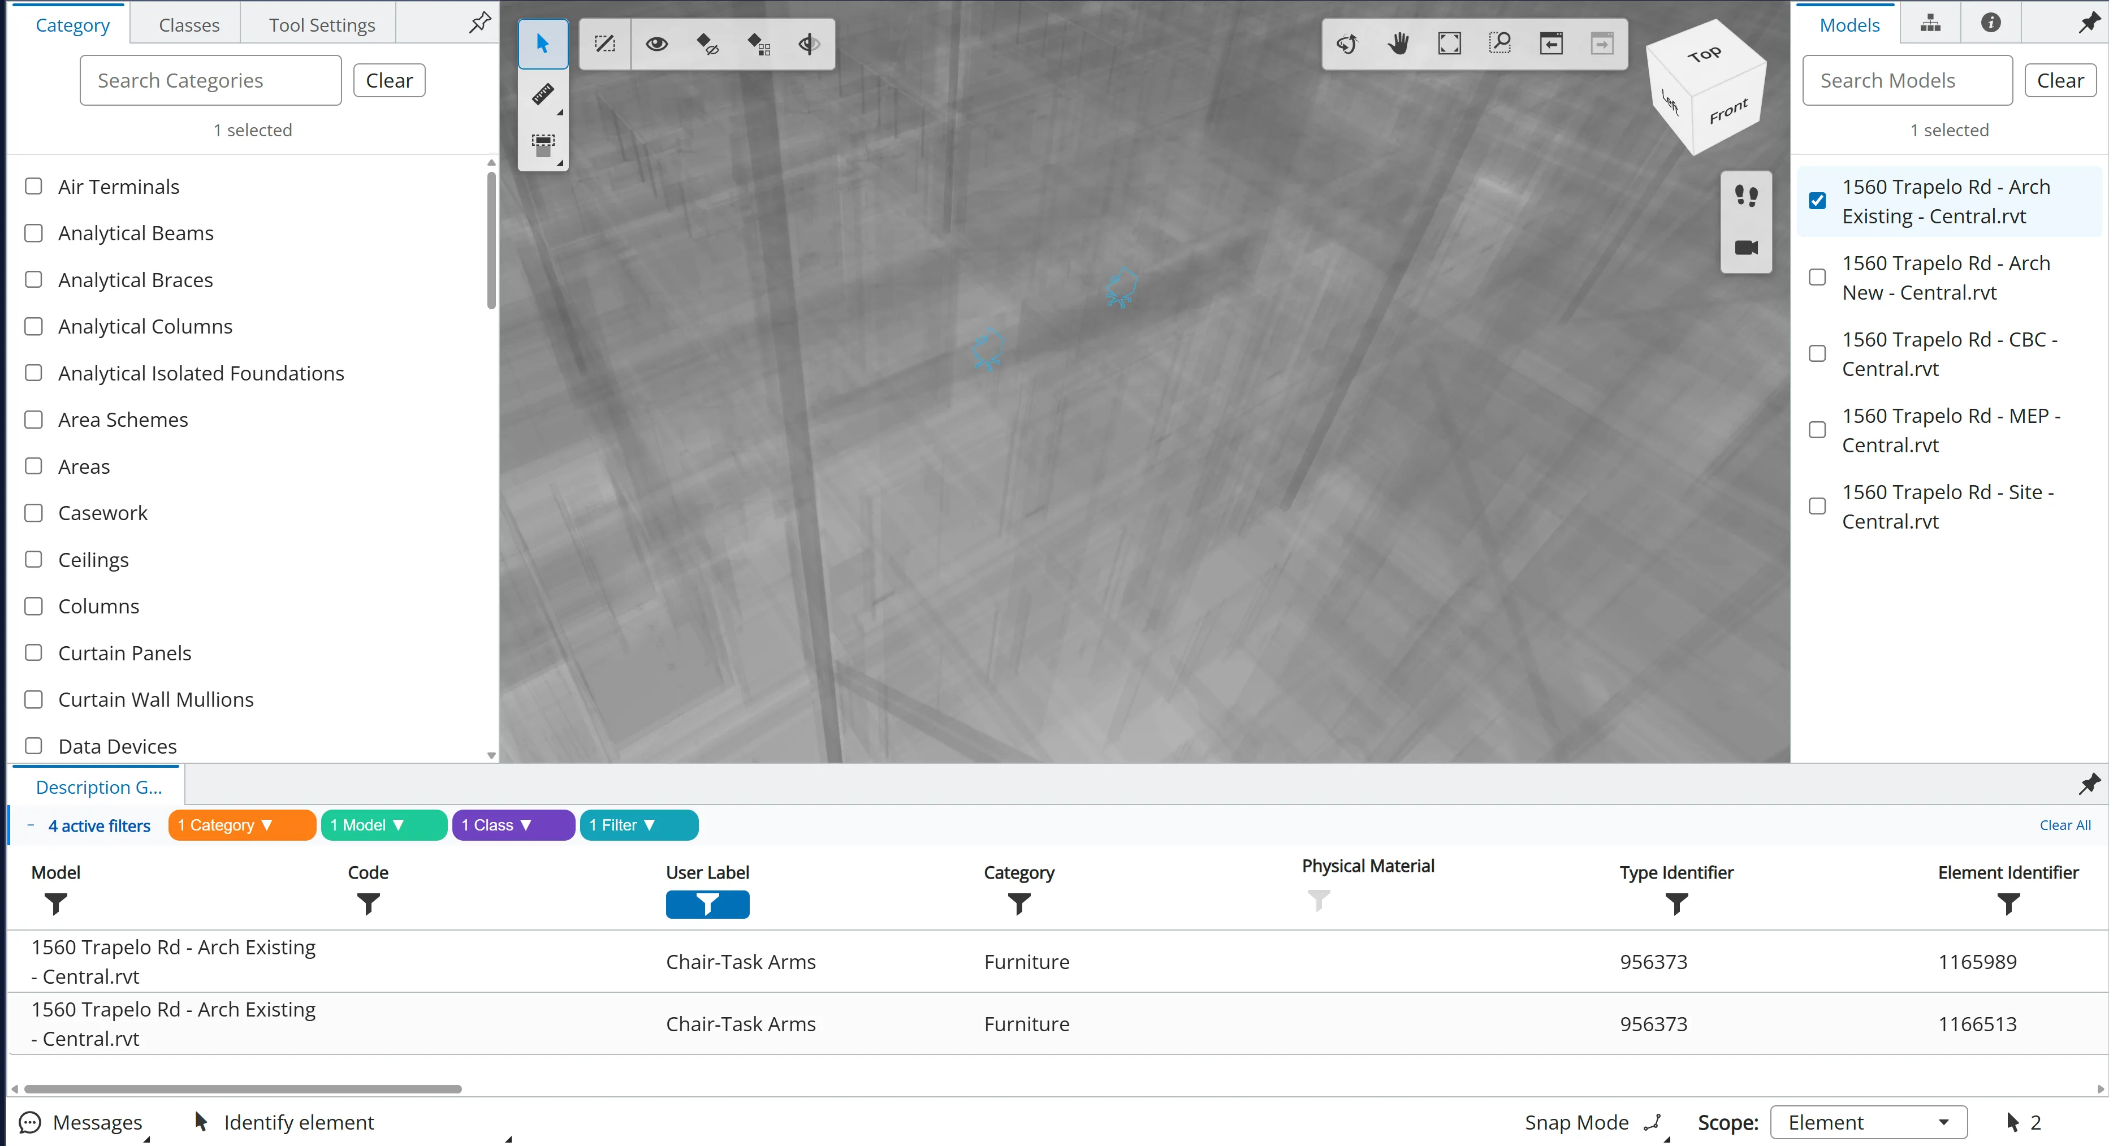Click the Search Models input field
The width and height of the screenshot is (2109, 1146).
point(1907,80)
